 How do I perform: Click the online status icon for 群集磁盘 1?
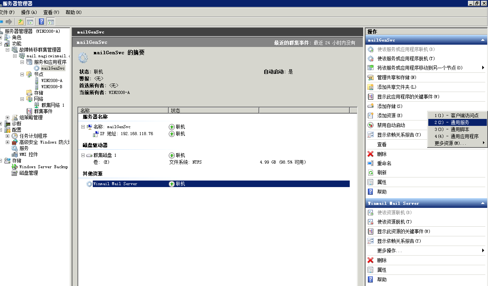(172, 155)
